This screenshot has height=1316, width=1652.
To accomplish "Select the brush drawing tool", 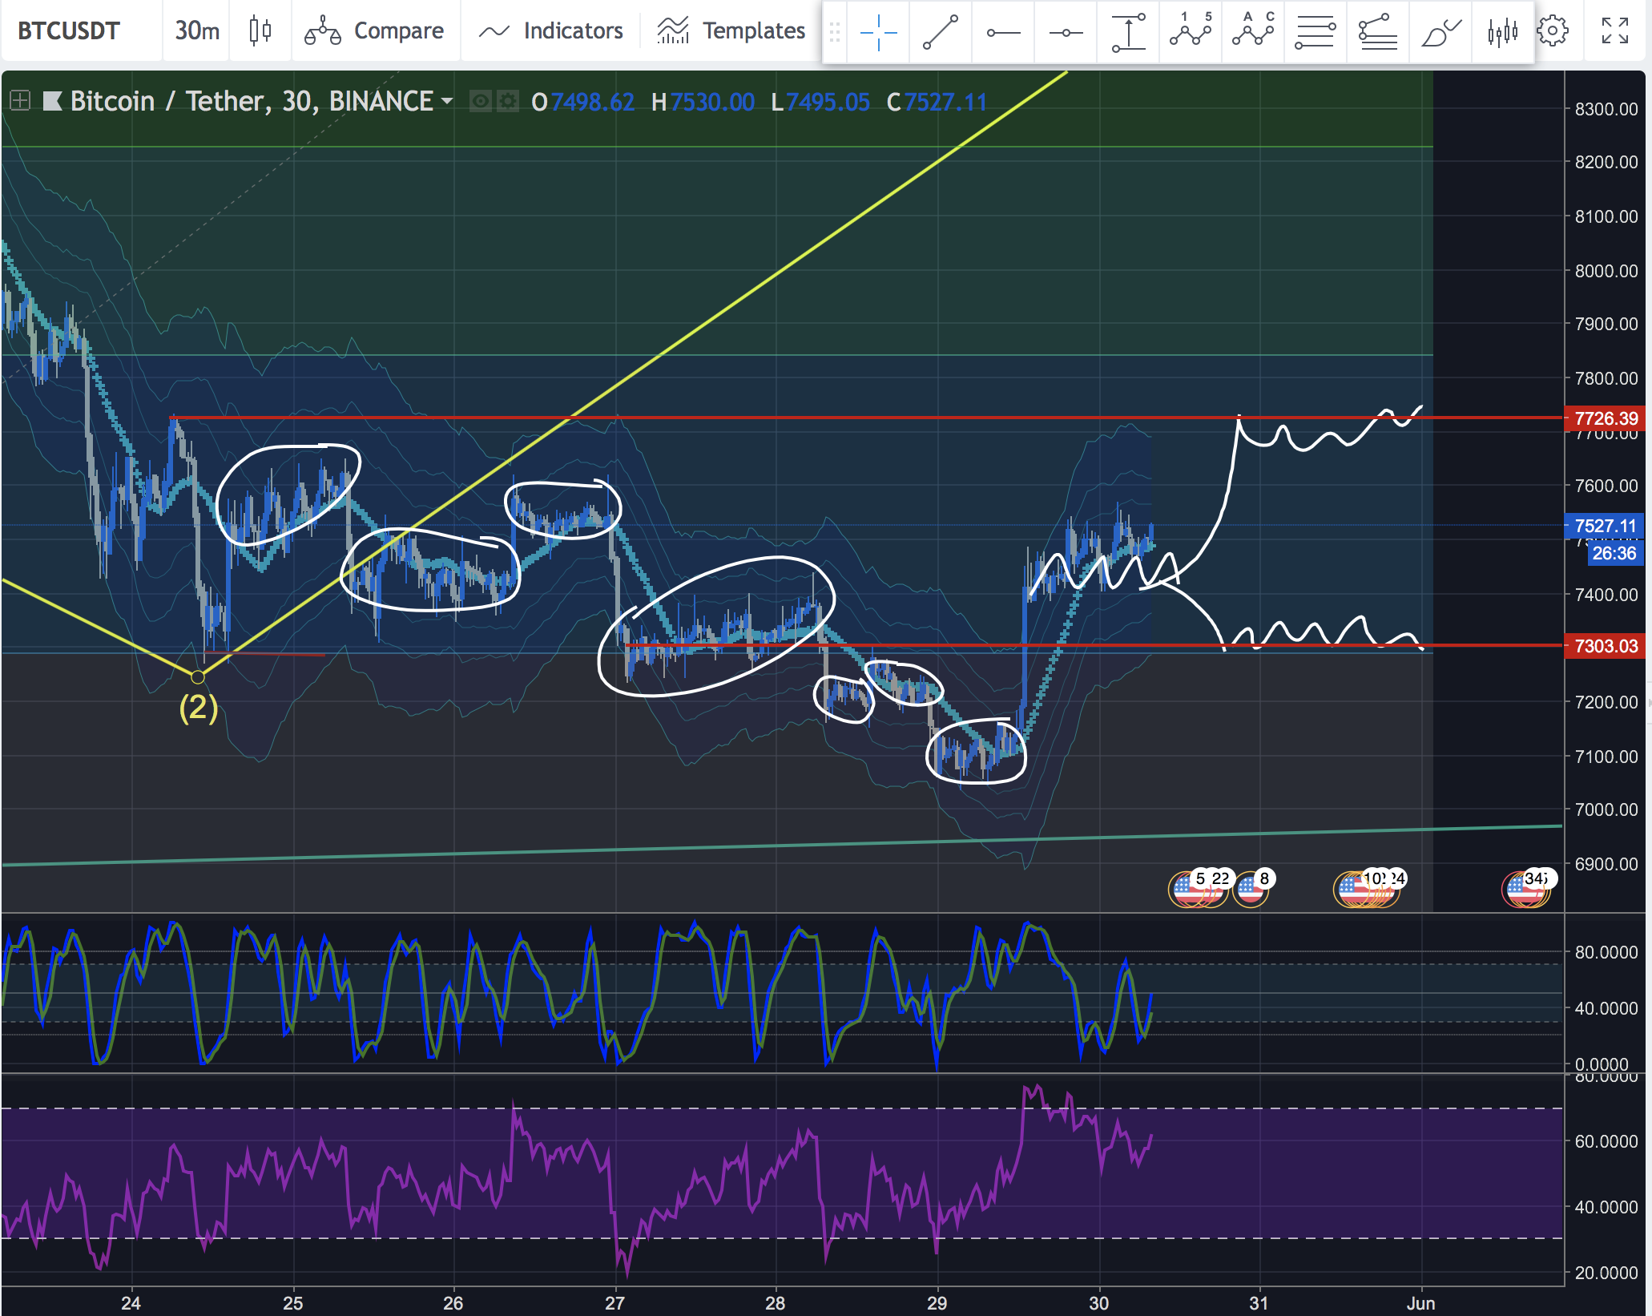I will 1440,32.
